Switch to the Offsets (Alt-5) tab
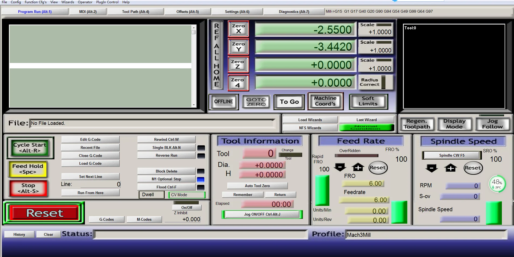 pos(188,12)
